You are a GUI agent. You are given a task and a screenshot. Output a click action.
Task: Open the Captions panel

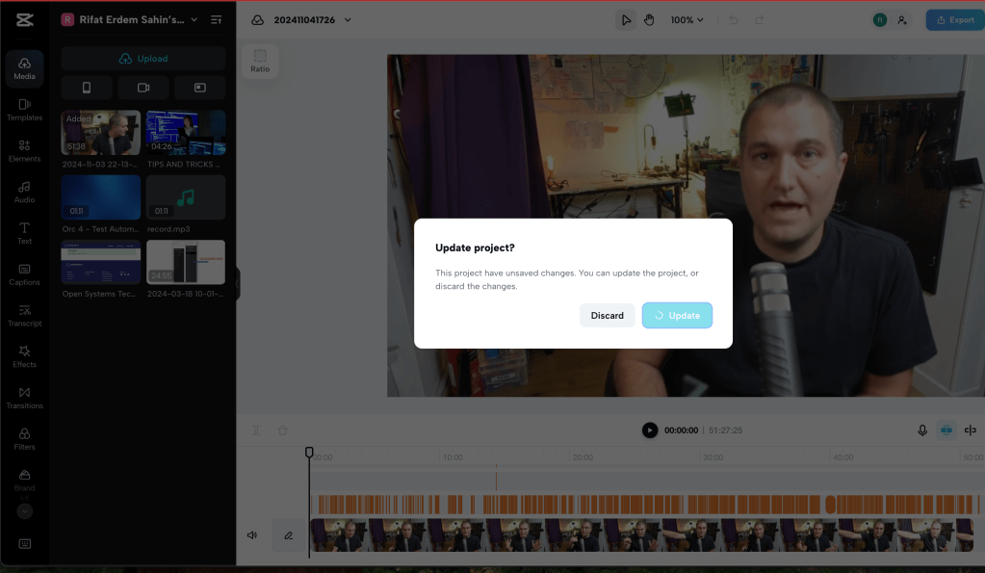[x=24, y=274]
